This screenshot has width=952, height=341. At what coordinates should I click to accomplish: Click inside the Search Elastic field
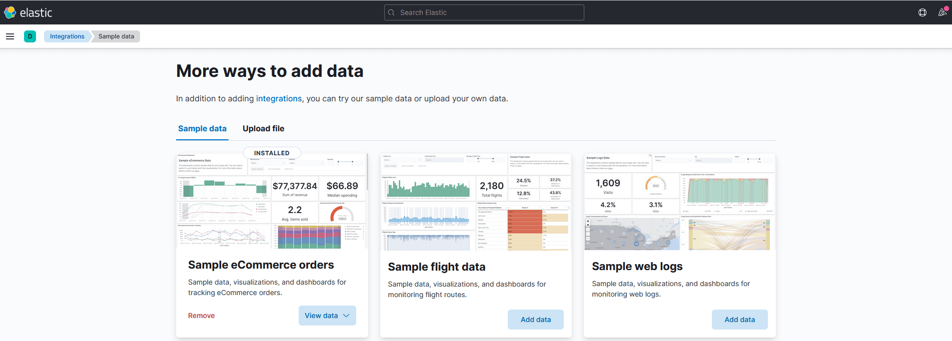484,12
